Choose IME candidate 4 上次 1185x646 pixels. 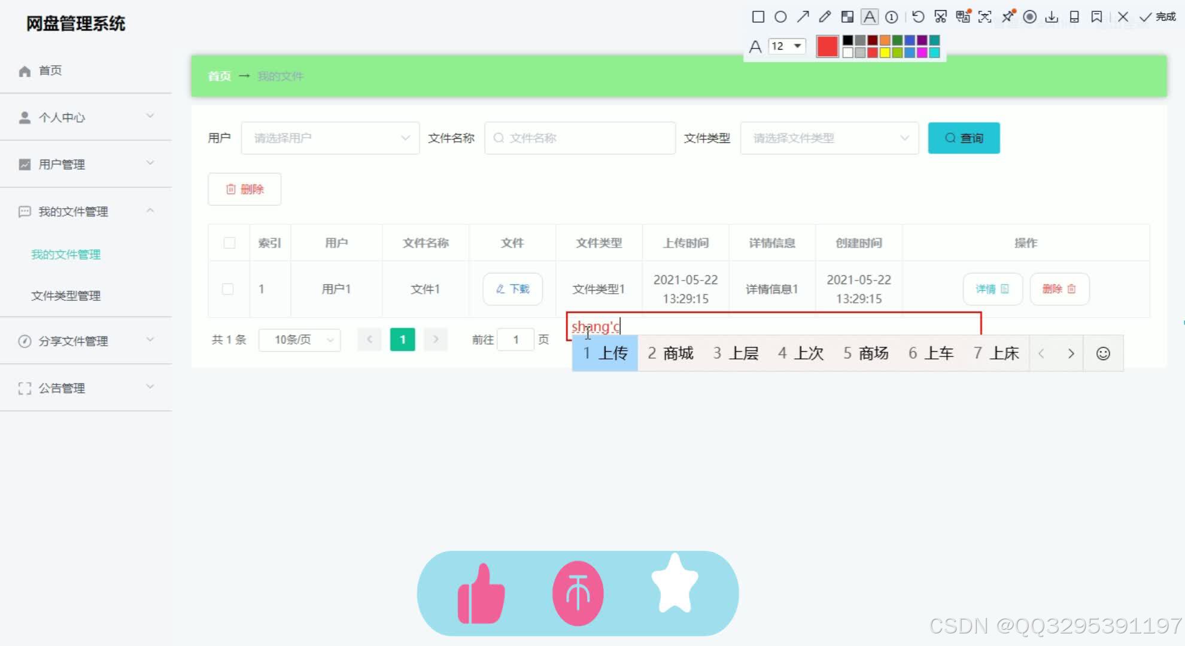point(801,354)
